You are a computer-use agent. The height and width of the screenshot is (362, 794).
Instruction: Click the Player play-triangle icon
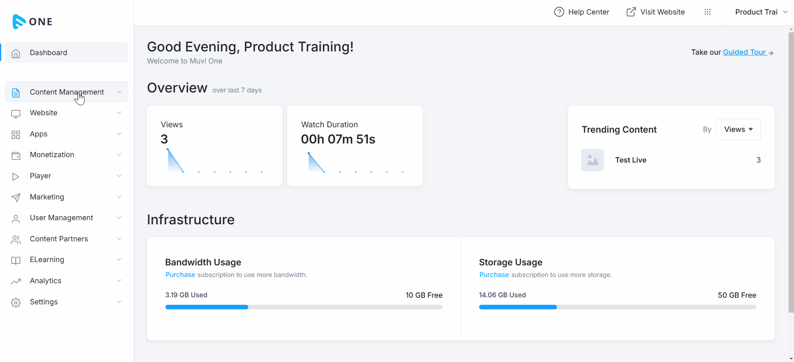tap(16, 177)
